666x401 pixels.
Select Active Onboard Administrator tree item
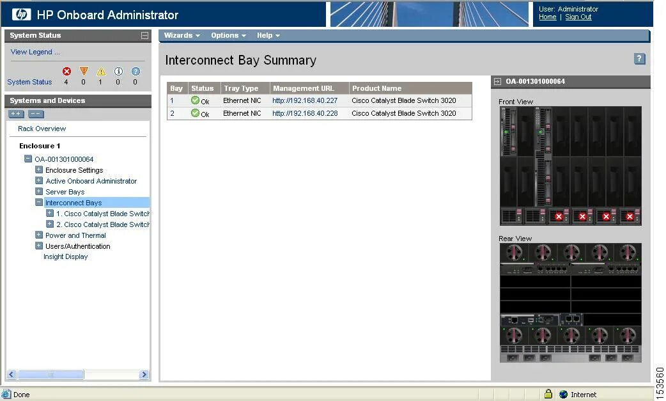point(91,181)
